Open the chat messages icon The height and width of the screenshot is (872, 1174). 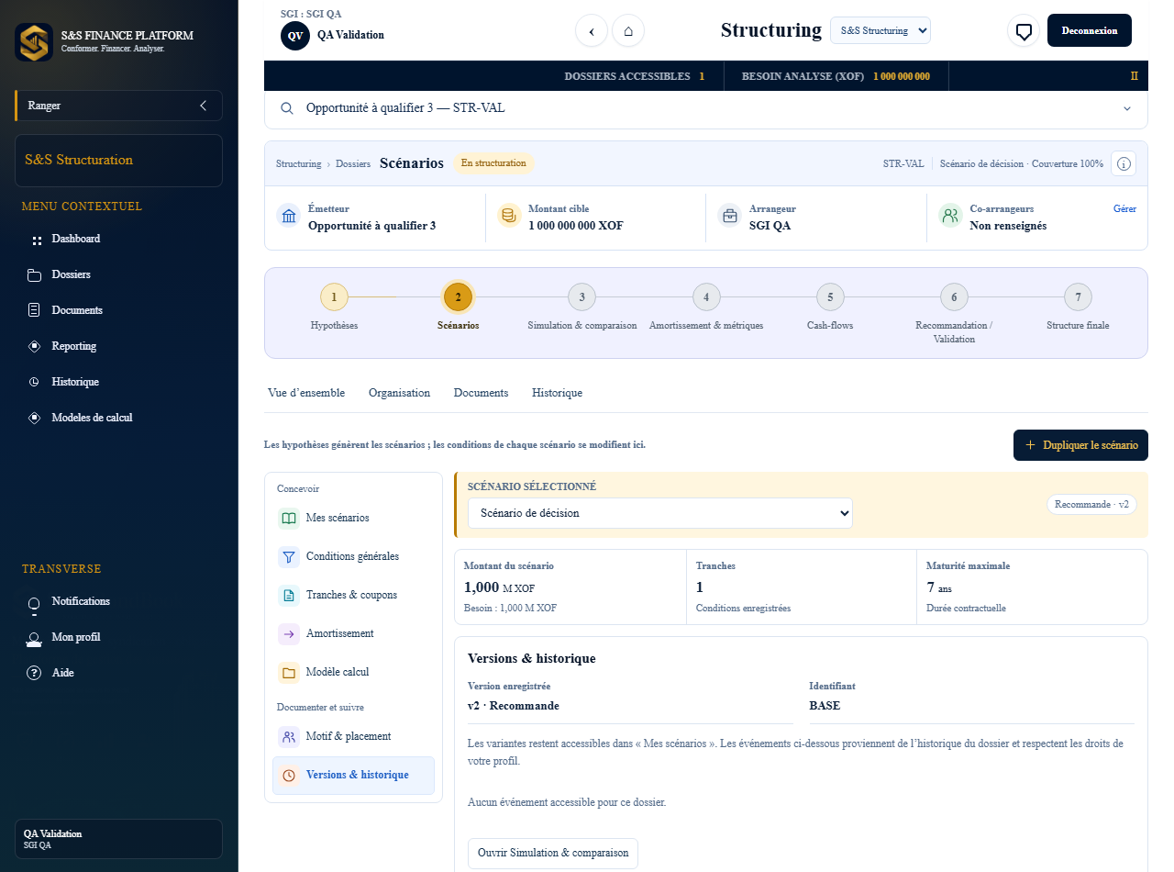(x=1024, y=30)
